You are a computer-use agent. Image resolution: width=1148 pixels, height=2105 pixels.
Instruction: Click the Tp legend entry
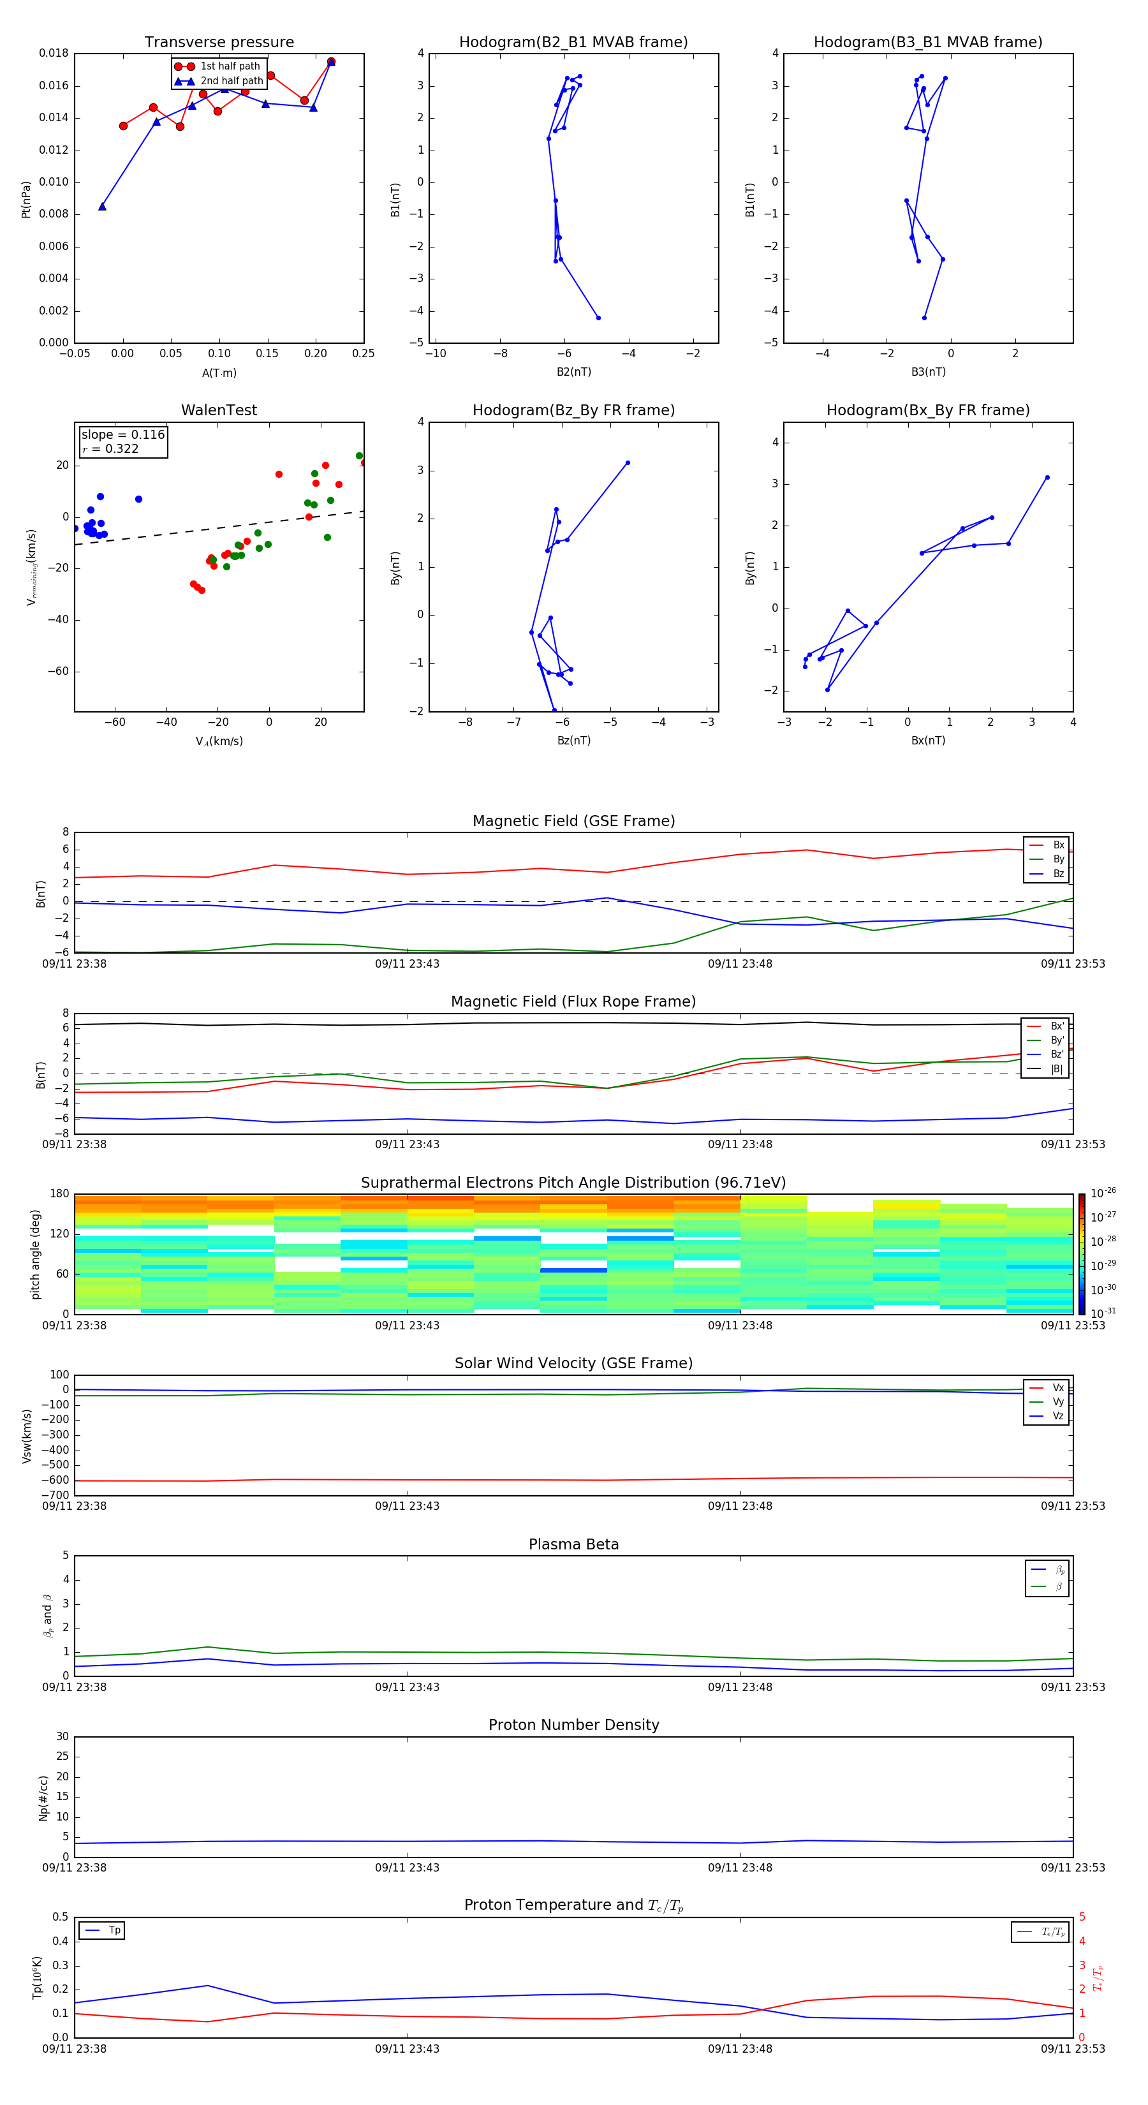click(x=102, y=1930)
